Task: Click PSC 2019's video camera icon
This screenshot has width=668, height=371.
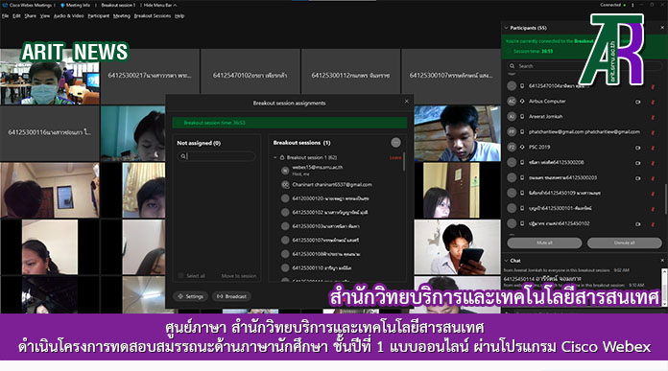Action: coord(637,148)
